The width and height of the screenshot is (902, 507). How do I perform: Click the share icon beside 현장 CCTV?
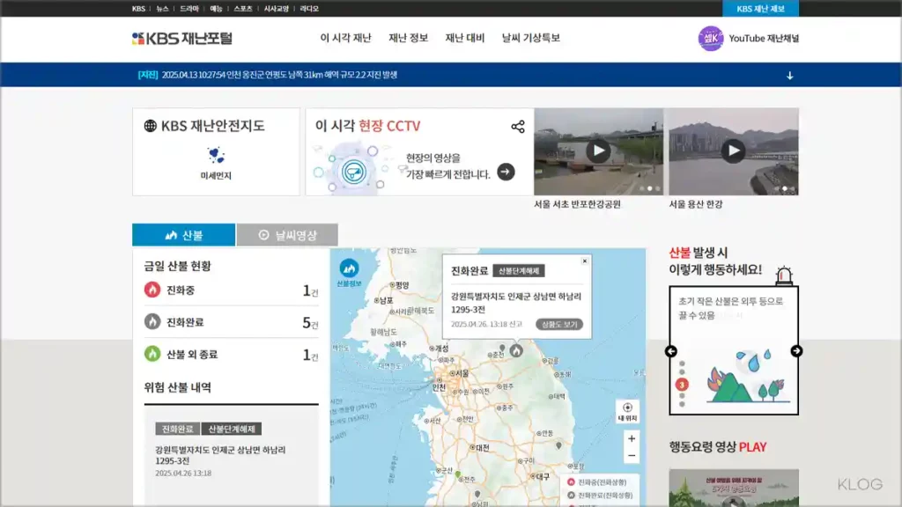[x=518, y=127]
